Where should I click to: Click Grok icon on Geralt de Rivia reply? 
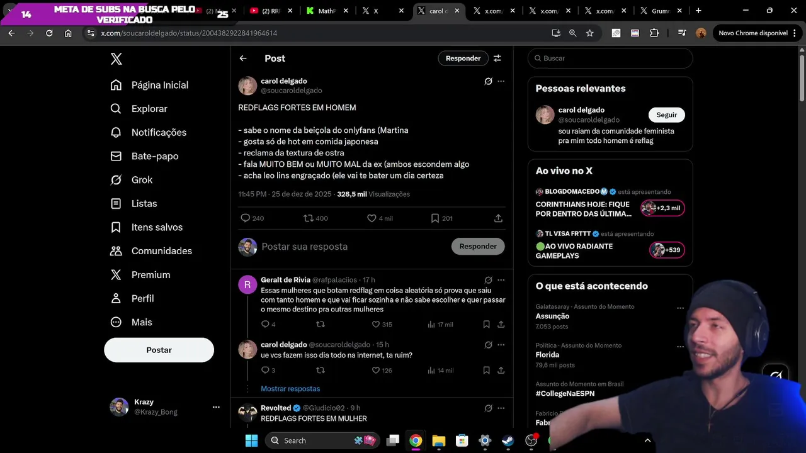(x=488, y=280)
